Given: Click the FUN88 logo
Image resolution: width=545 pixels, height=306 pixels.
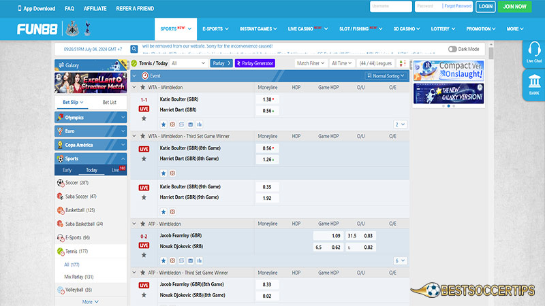Looking at the screenshot, I should (37, 29).
